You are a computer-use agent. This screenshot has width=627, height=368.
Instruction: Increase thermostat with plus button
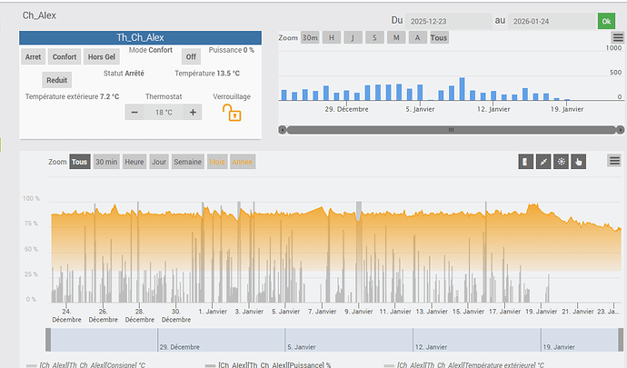tap(193, 112)
